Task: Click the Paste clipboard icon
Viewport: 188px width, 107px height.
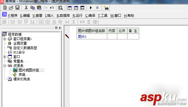Action: [39, 8]
